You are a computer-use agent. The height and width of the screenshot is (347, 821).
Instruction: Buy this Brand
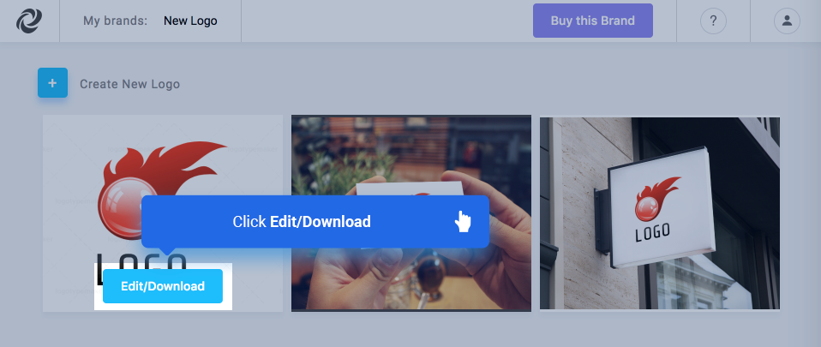coord(593,21)
